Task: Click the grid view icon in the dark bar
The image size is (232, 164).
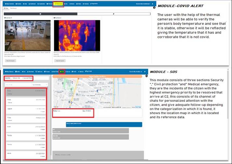Action: [x=40, y=14]
